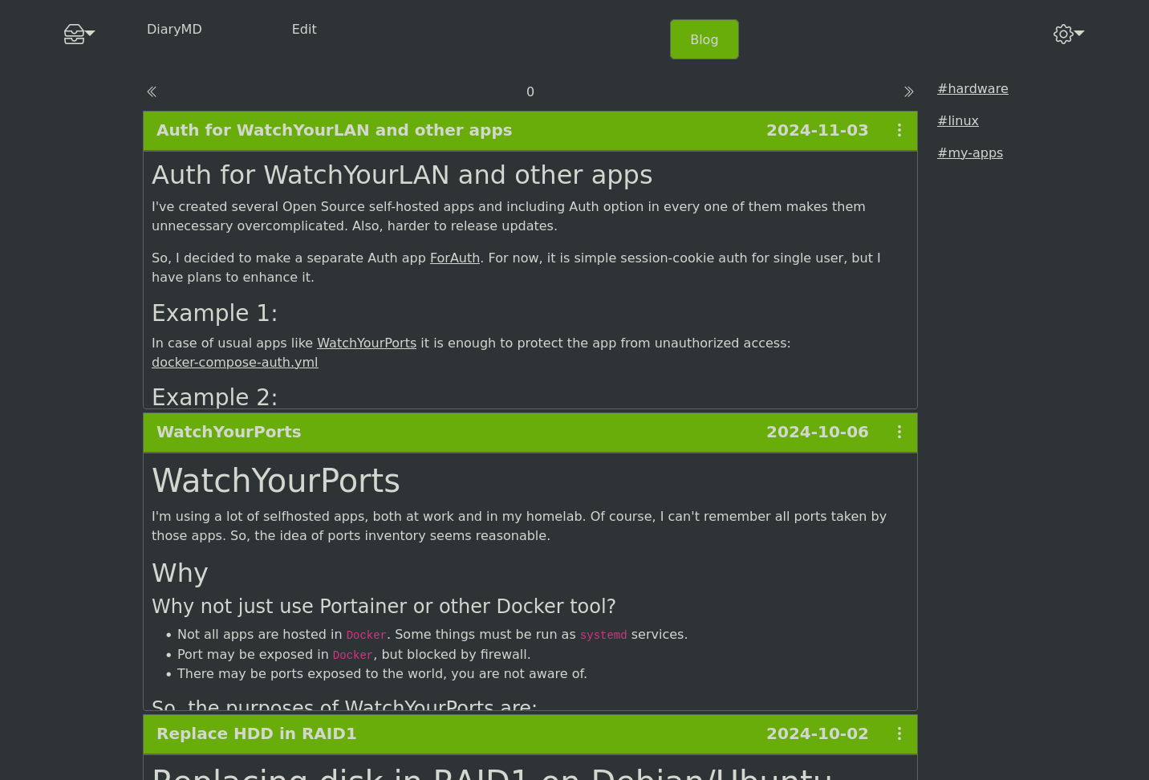This screenshot has width=1149, height=780.
Task: Click the large WatchYourPorts heading in post body
Action: coord(276,481)
